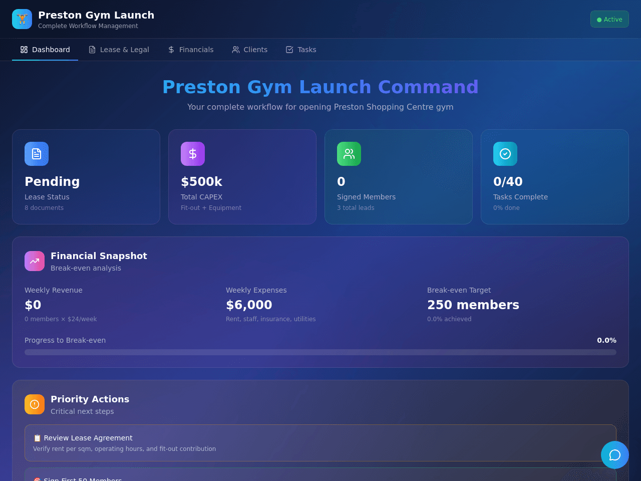Click the Preston Gym Launch Command heading
Viewport: 641px width, 481px height.
point(320,87)
